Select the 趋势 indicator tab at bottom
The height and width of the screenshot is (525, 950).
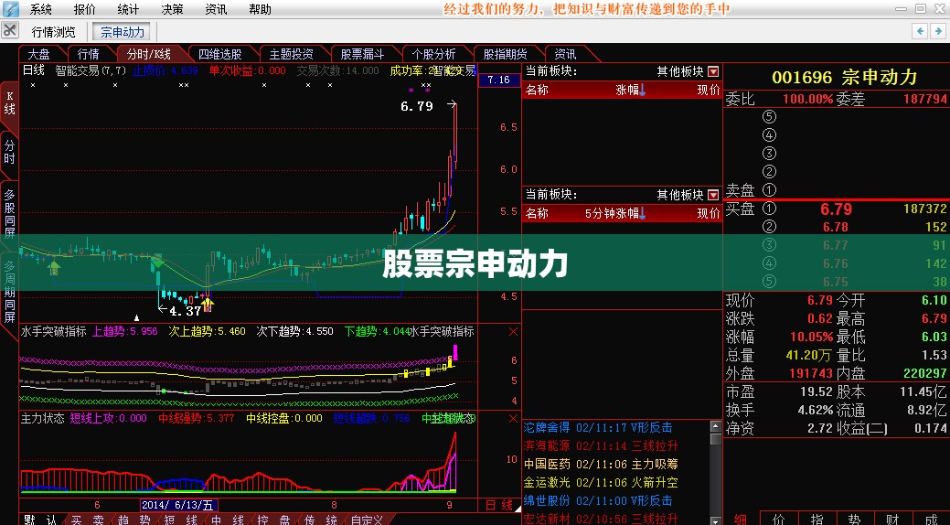click(134, 520)
